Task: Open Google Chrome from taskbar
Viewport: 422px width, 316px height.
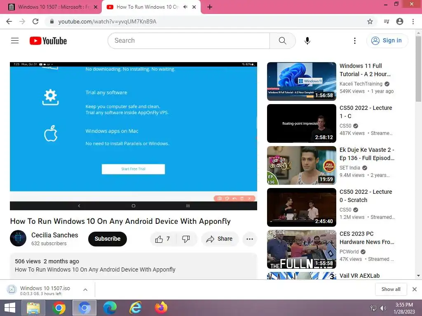Action: point(59,308)
